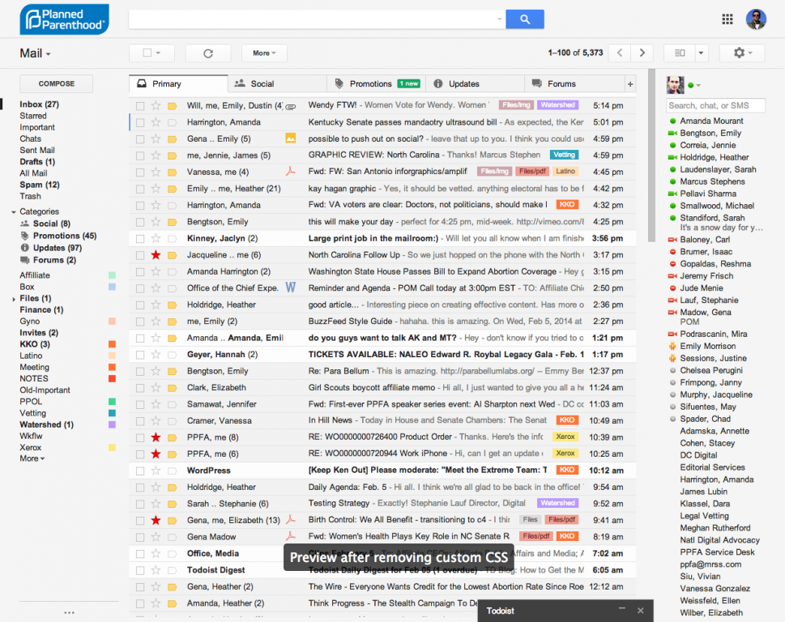
Task: Star the Harrington, Amanda Kentucky Senate email
Action: (156, 122)
